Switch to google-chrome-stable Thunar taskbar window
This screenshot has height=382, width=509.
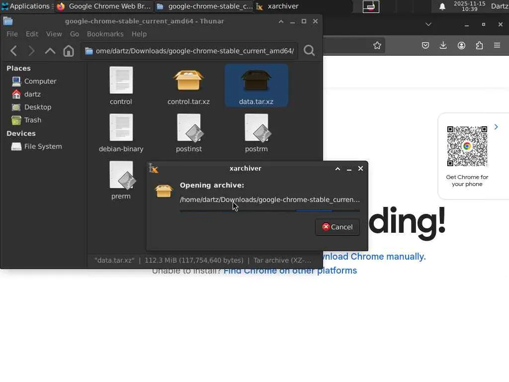point(204,6)
